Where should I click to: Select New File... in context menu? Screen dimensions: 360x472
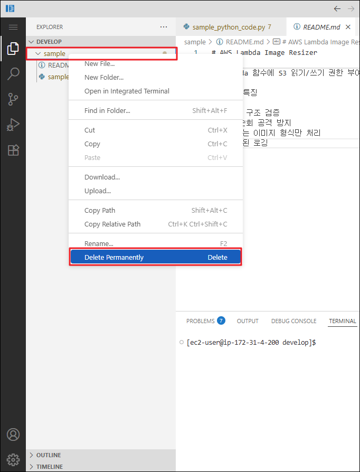(99, 63)
